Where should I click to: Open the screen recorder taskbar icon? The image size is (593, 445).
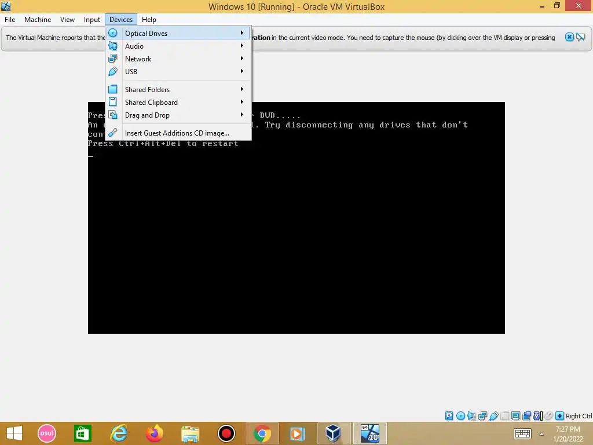point(226,433)
